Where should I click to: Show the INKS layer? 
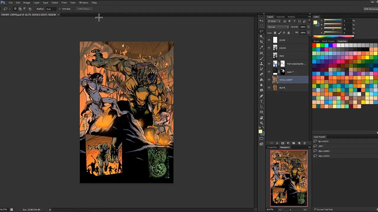click(x=269, y=56)
